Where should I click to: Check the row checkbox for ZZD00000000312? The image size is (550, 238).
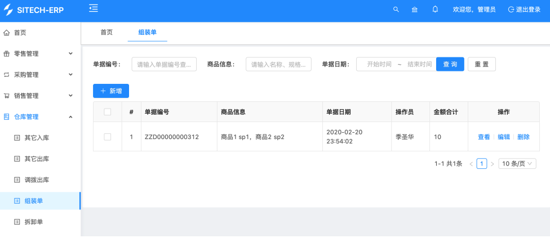[x=108, y=137]
